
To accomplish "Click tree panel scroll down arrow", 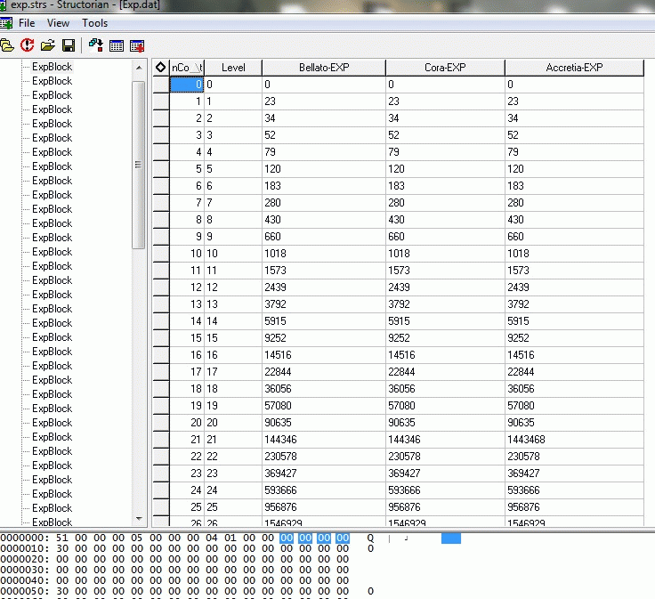I will (x=139, y=519).
